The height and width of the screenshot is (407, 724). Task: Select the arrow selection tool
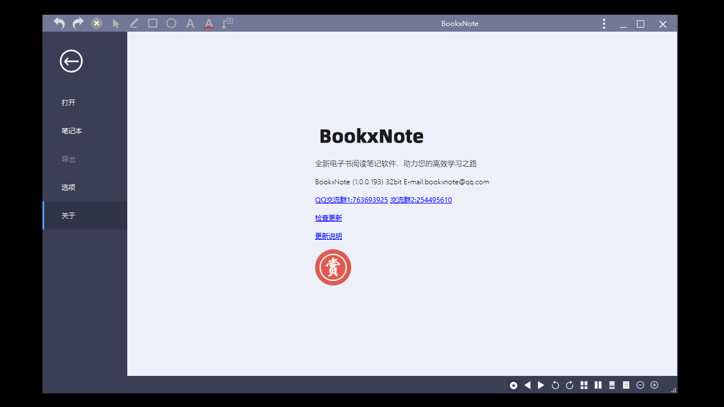pos(115,23)
